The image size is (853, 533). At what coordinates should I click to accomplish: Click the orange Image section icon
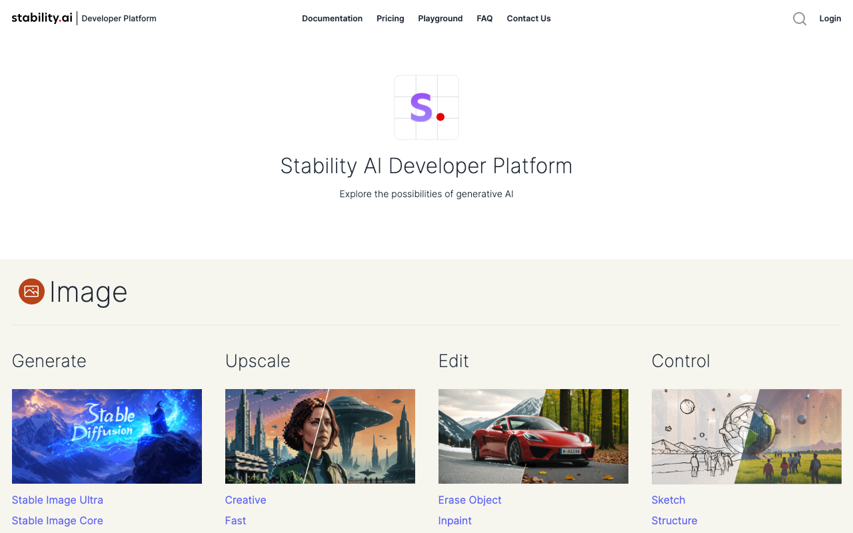click(31, 291)
